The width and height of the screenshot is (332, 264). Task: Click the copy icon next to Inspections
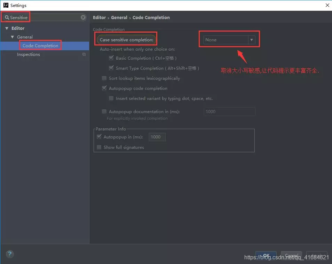(x=84, y=54)
